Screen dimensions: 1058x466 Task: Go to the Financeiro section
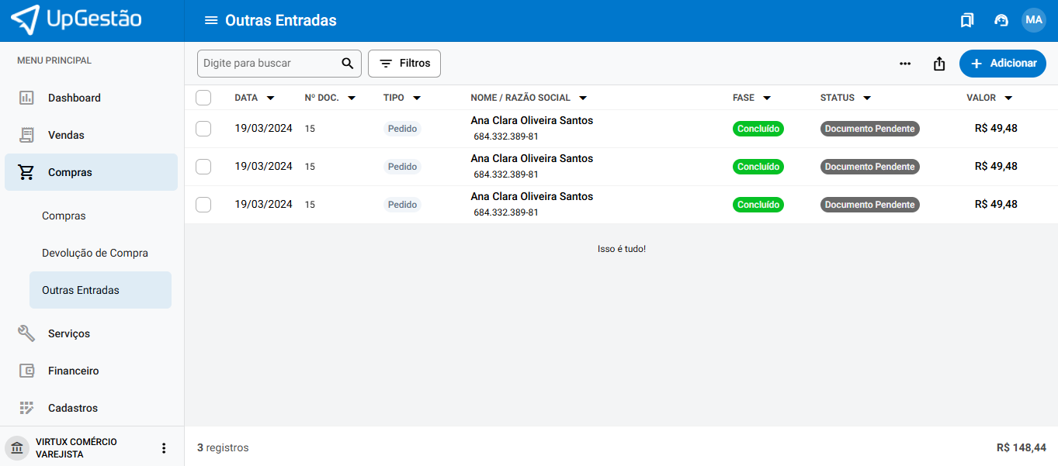coord(74,371)
